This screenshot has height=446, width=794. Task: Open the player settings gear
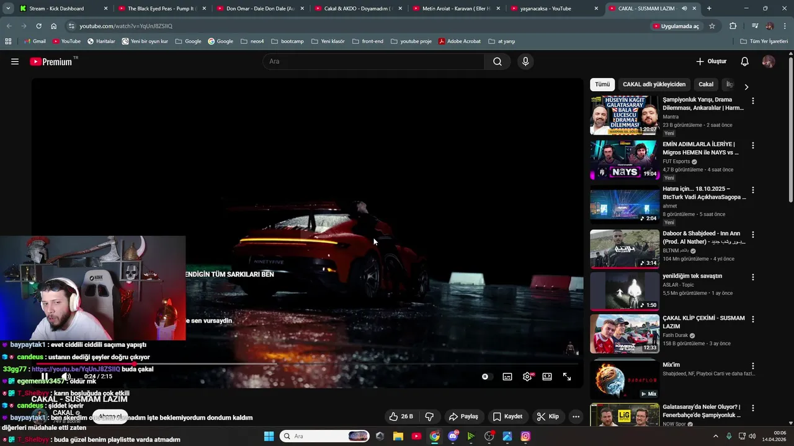click(x=527, y=377)
